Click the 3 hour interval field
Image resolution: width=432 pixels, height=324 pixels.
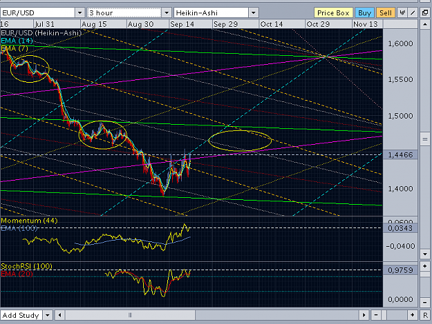click(x=124, y=13)
